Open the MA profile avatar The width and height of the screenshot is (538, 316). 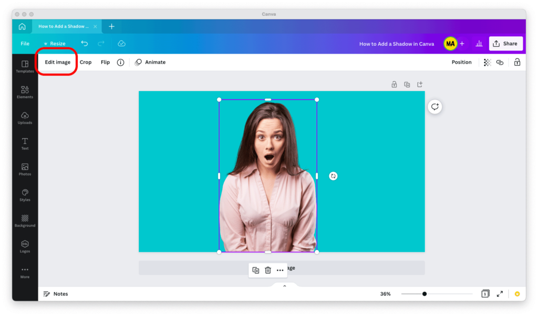(450, 44)
